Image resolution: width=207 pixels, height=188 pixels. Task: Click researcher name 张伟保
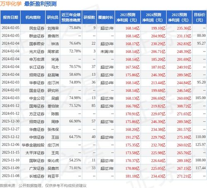pos(53,130)
